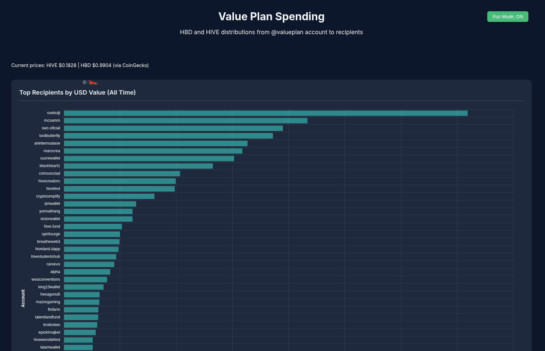Click the hivecreators account label
Screen dimensions: 545x351
pyautogui.click(x=49, y=181)
